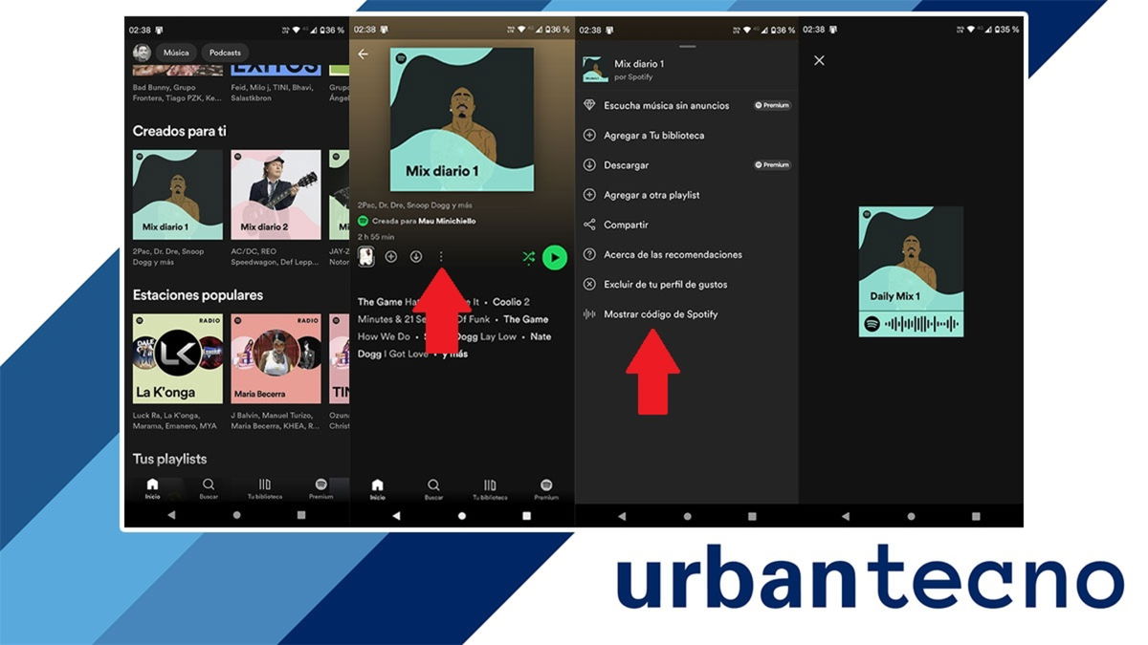Open the three-dot options menu
This screenshot has width=1148, height=645.
pos(441,257)
